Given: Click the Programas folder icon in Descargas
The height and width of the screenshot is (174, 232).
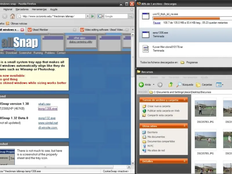Looking at the screenshot, I should point(182,62).
